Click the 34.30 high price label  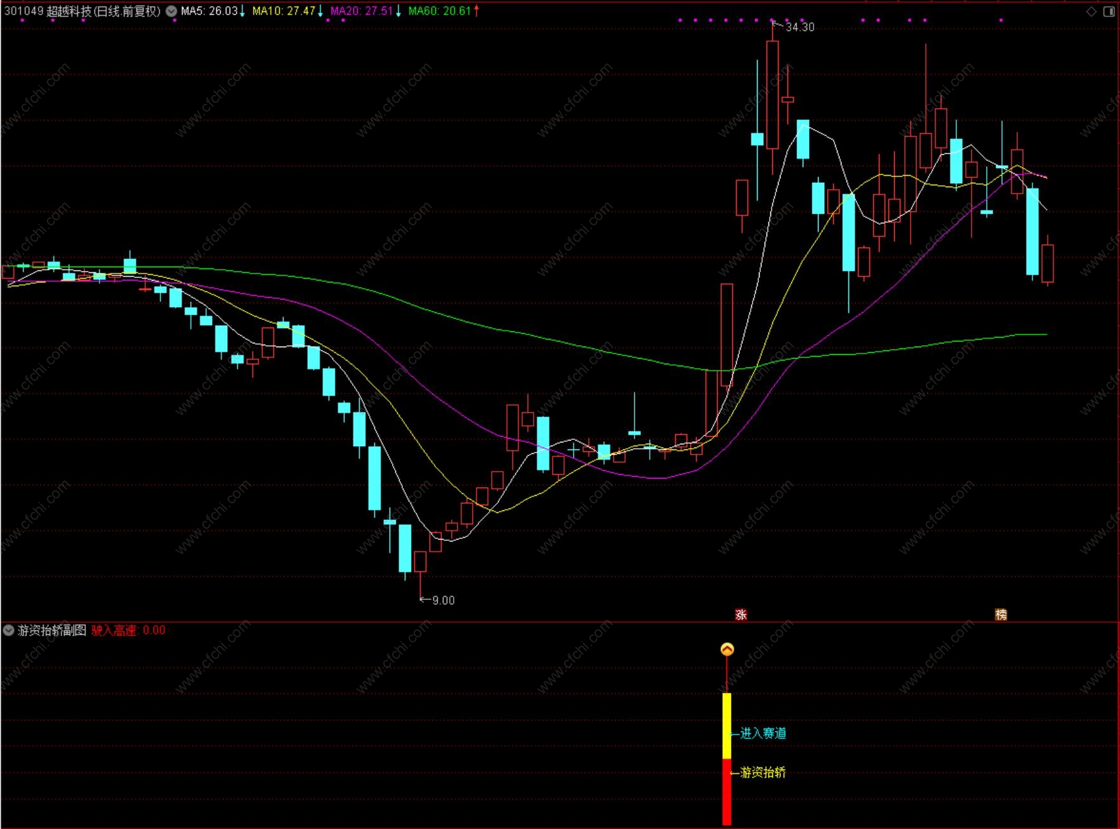800,27
